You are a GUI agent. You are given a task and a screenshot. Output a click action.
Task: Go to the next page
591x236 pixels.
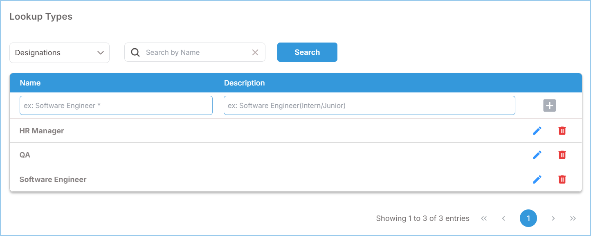click(x=553, y=218)
